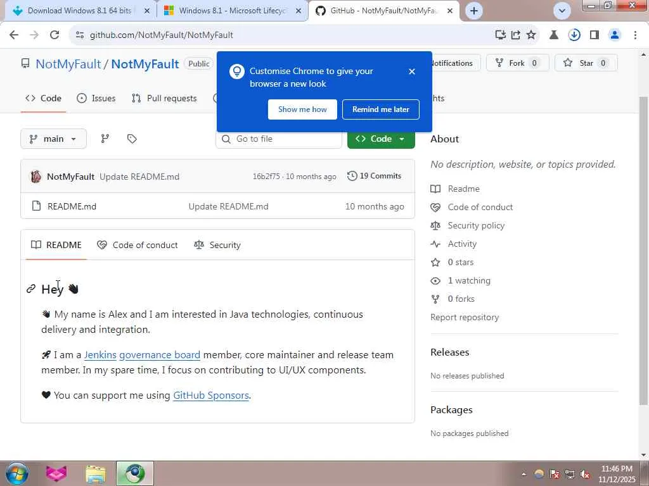Install app icon in the address bar

(x=501, y=35)
